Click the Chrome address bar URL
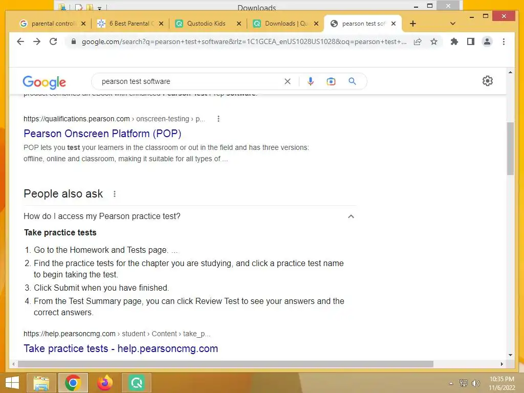The height and width of the screenshot is (393, 524). pyautogui.click(x=244, y=42)
